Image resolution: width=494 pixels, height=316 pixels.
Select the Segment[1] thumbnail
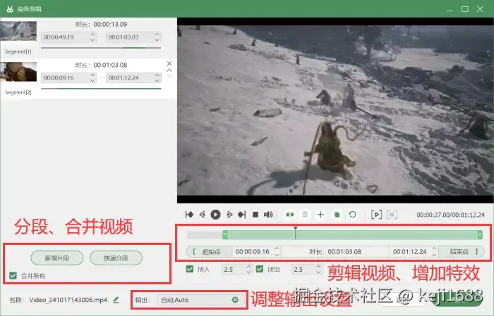(18, 31)
